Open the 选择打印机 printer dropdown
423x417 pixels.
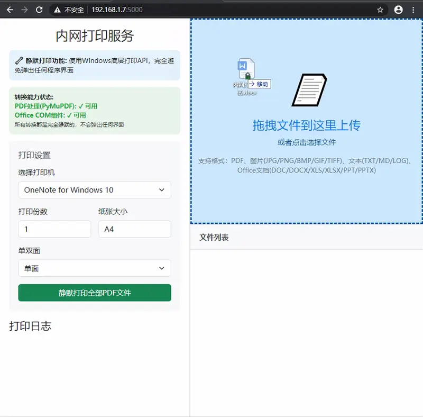click(x=94, y=190)
